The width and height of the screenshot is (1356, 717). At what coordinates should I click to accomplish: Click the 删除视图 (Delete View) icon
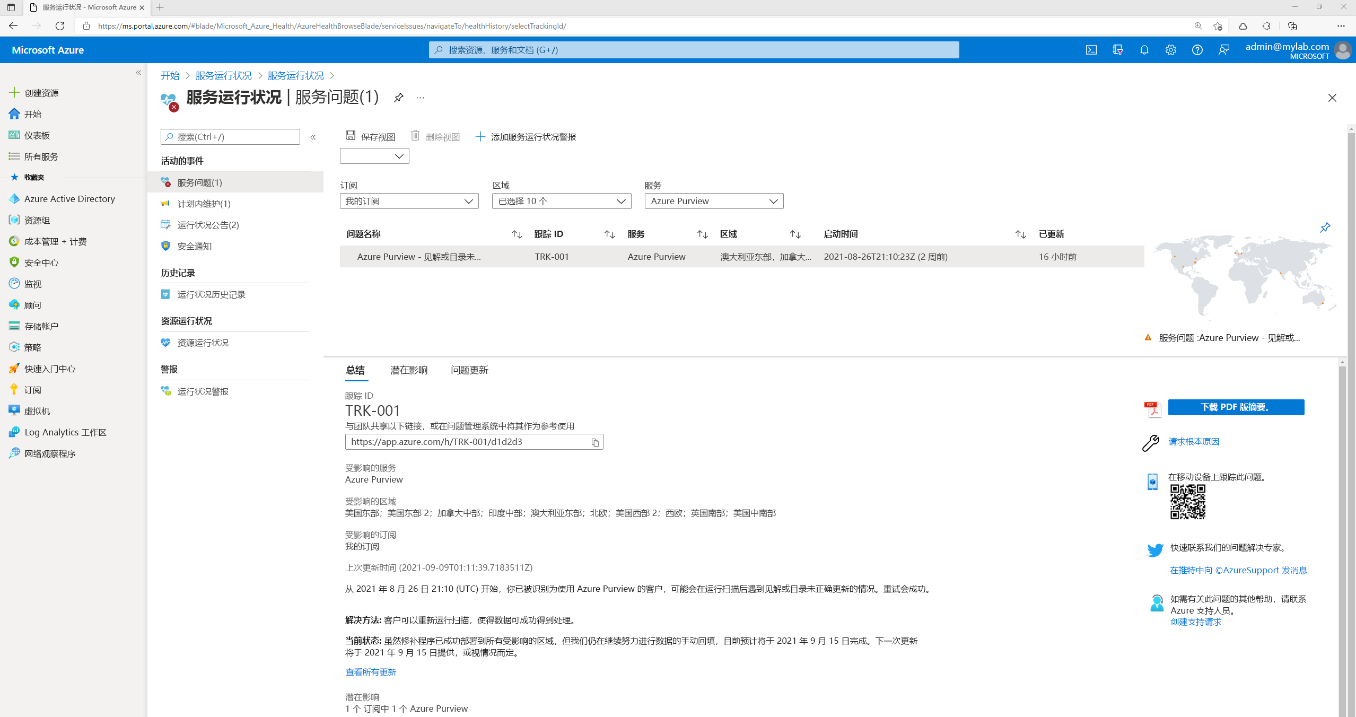[x=416, y=136]
